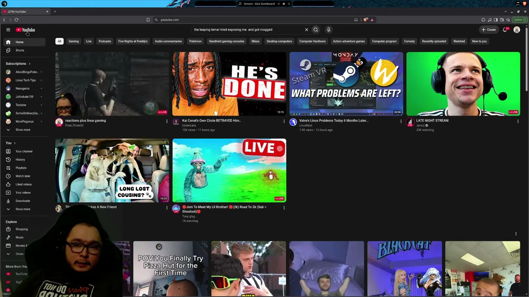Open the account avatar menu
Viewport: 529px width, 297px height.
[x=517, y=30]
